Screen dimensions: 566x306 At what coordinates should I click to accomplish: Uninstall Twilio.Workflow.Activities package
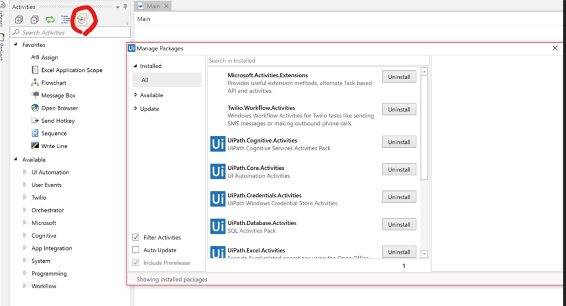click(399, 109)
